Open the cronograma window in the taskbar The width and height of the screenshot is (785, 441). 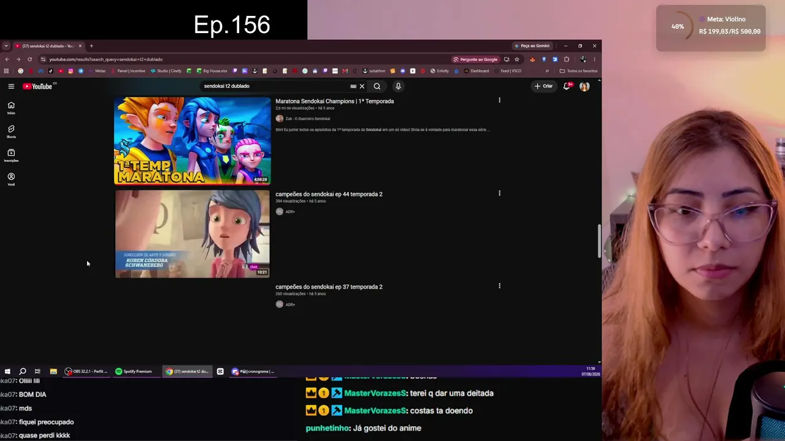pyautogui.click(x=253, y=371)
